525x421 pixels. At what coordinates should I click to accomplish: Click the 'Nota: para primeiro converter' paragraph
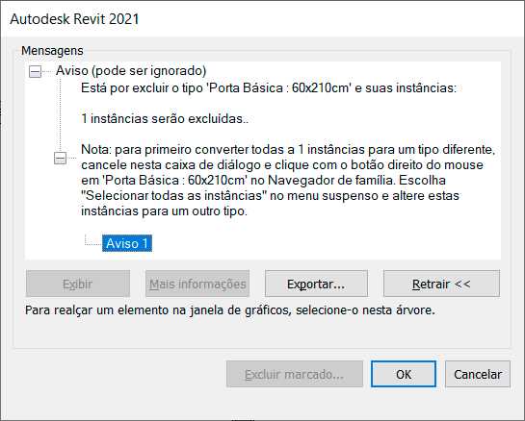(x=288, y=180)
